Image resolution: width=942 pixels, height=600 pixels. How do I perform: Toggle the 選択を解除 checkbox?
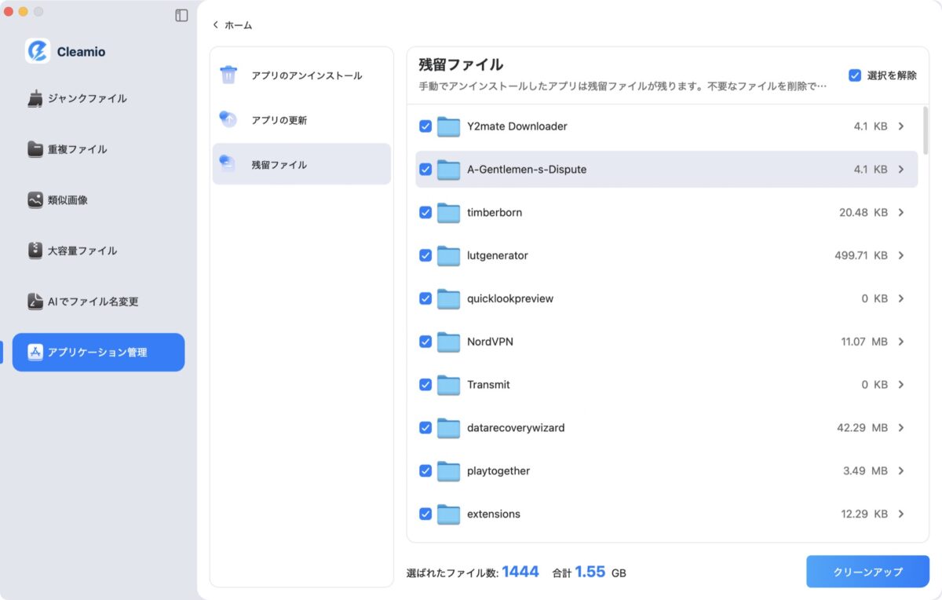pos(855,75)
